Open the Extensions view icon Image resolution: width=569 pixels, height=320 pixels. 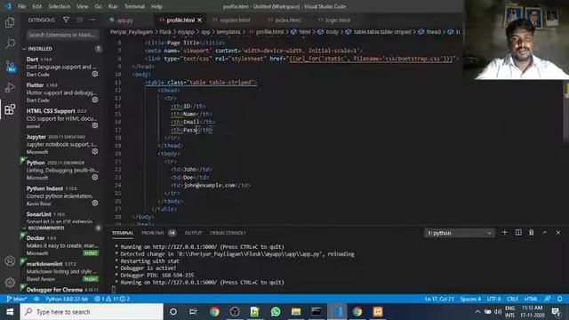(10, 109)
